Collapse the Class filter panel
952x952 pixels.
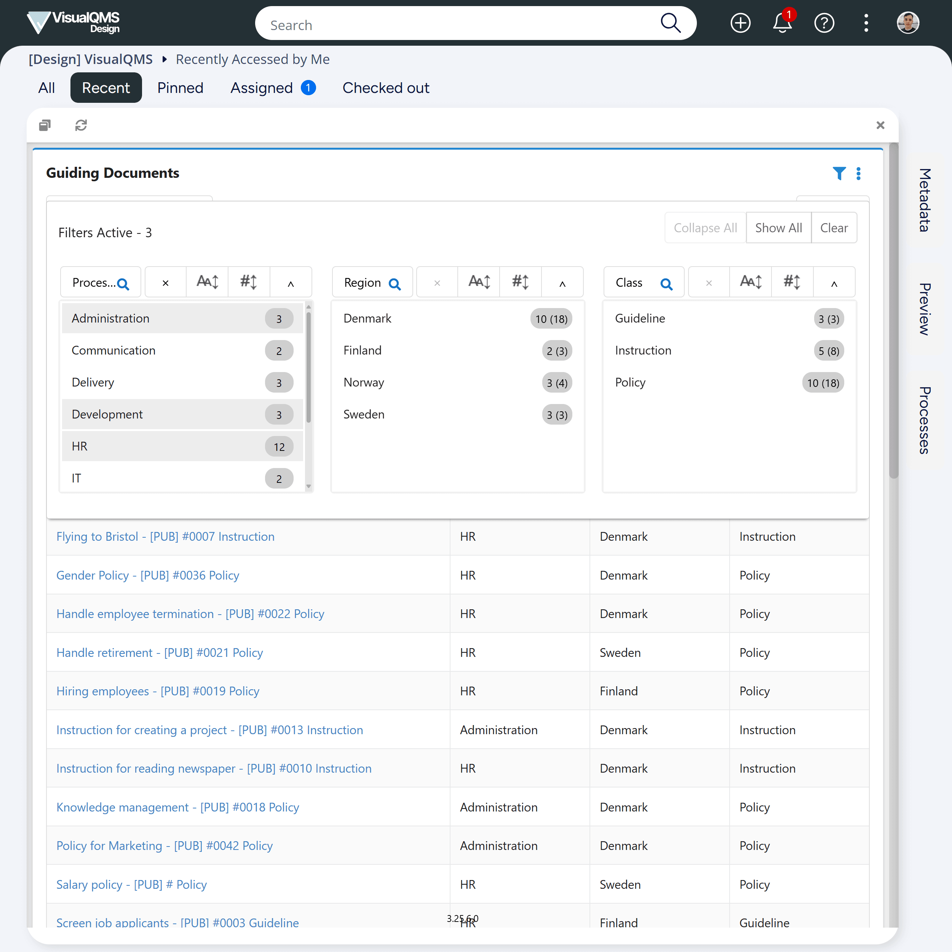click(x=834, y=283)
